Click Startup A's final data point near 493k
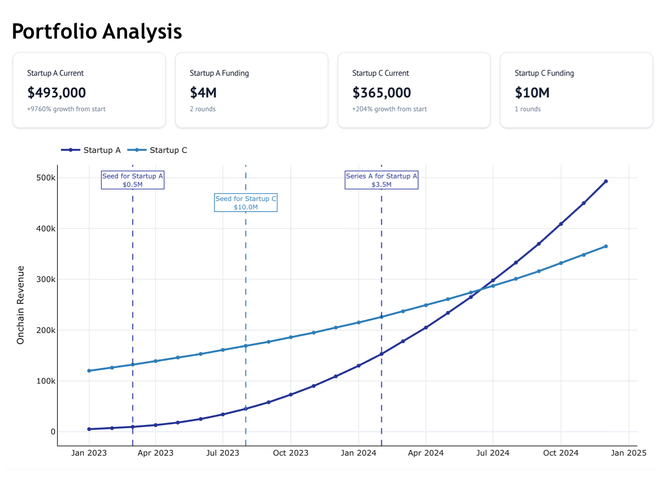 [x=606, y=181]
